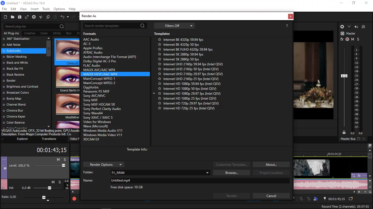Click the Copy icon in toolbar
This screenshot has height=209, width=373.
click(48, 17)
